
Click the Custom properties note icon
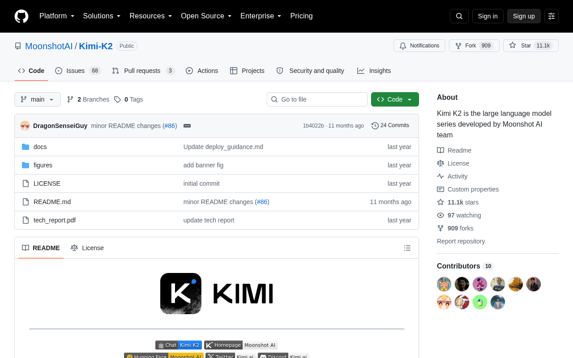click(x=440, y=189)
